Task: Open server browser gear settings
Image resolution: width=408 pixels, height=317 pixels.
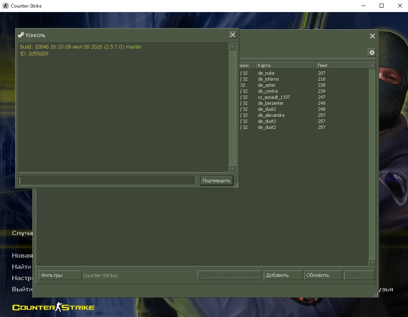Action: point(372,53)
